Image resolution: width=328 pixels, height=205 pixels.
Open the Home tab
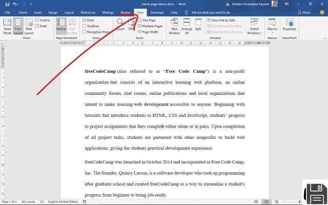(23, 12)
